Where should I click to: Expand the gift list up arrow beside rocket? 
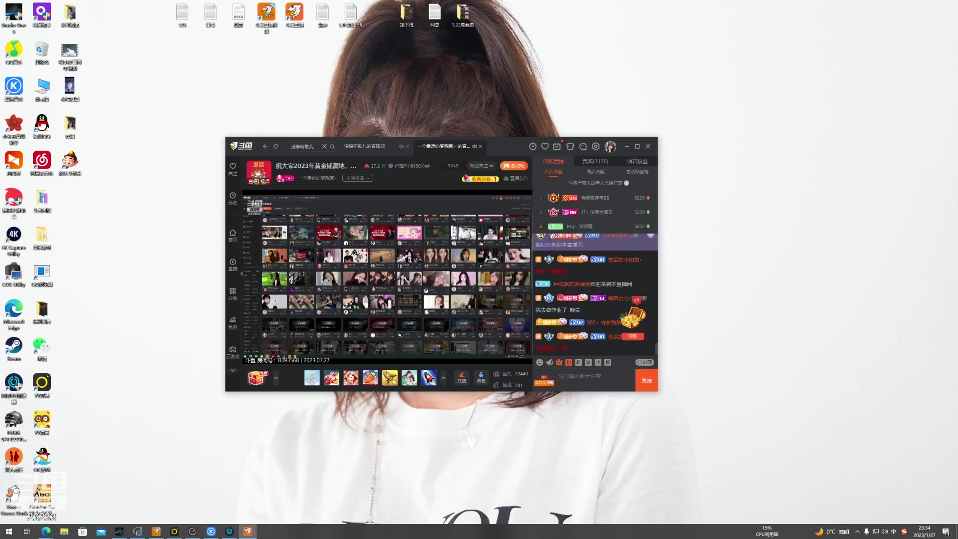point(443,378)
